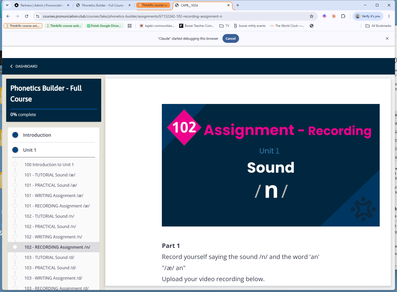
Task: Open 101 - WRITING Assignment /æ/
Action: click(x=53, y=196)
